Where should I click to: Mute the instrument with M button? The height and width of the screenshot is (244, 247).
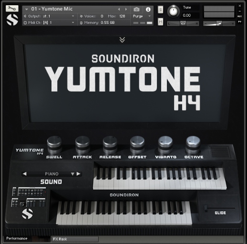pos(161,22)
